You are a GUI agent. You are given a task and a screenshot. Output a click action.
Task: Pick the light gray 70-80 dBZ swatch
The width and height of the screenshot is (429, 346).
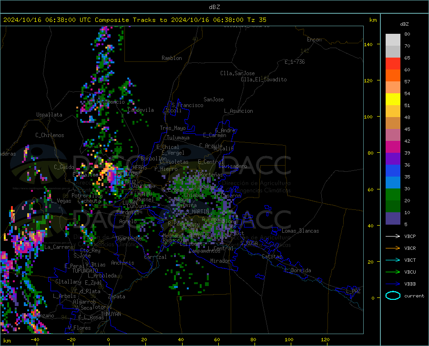coord(393,40)
